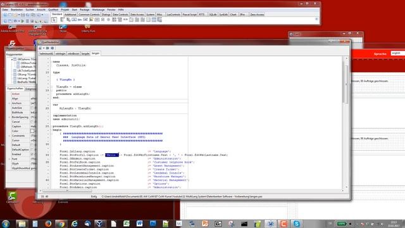Toggle the Default property checkbox
405x228 pixels.
[x=32, y=145]
